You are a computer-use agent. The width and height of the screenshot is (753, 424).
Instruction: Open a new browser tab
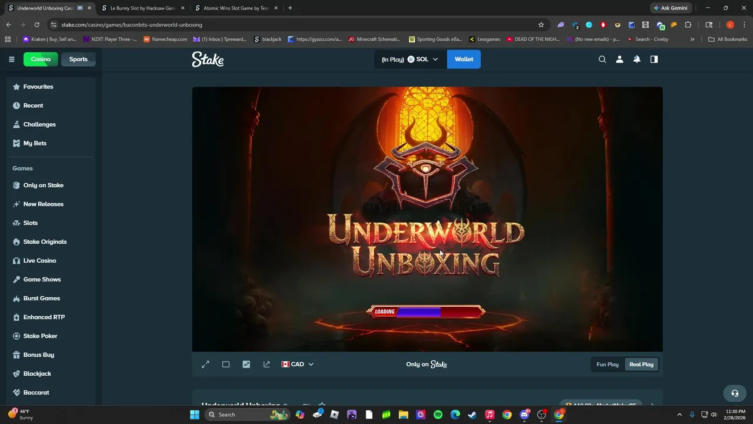click(290, 8)
